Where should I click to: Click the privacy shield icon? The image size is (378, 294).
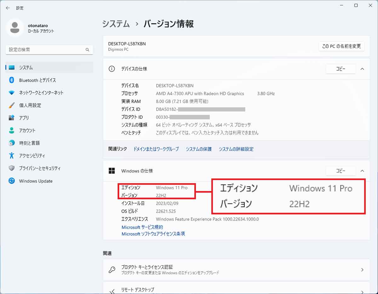point(12,168)
